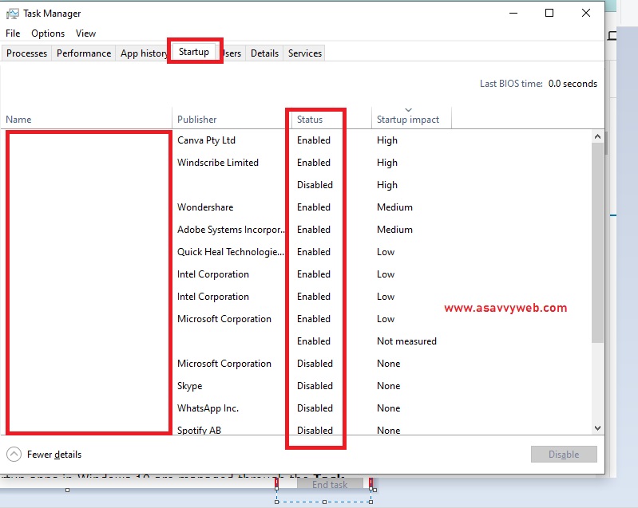The width and height of the screenshot is (638, 508).
Task: Sort by Startup impact column header
Action: pos(408,120)
